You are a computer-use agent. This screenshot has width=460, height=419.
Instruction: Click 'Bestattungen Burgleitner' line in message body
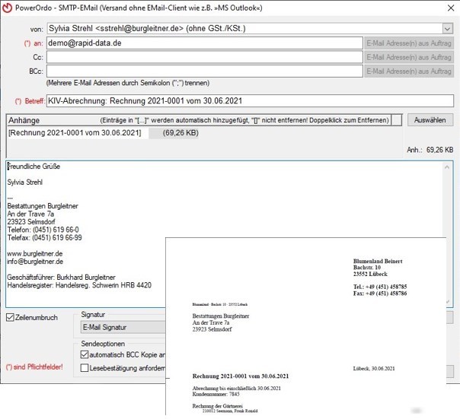coord(43,206)
